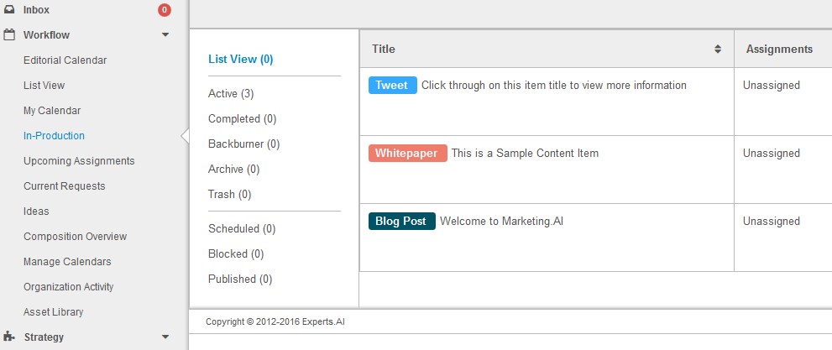Click the blue Tweet label tag
Viewport: 832px width, 350px height.
393,86
